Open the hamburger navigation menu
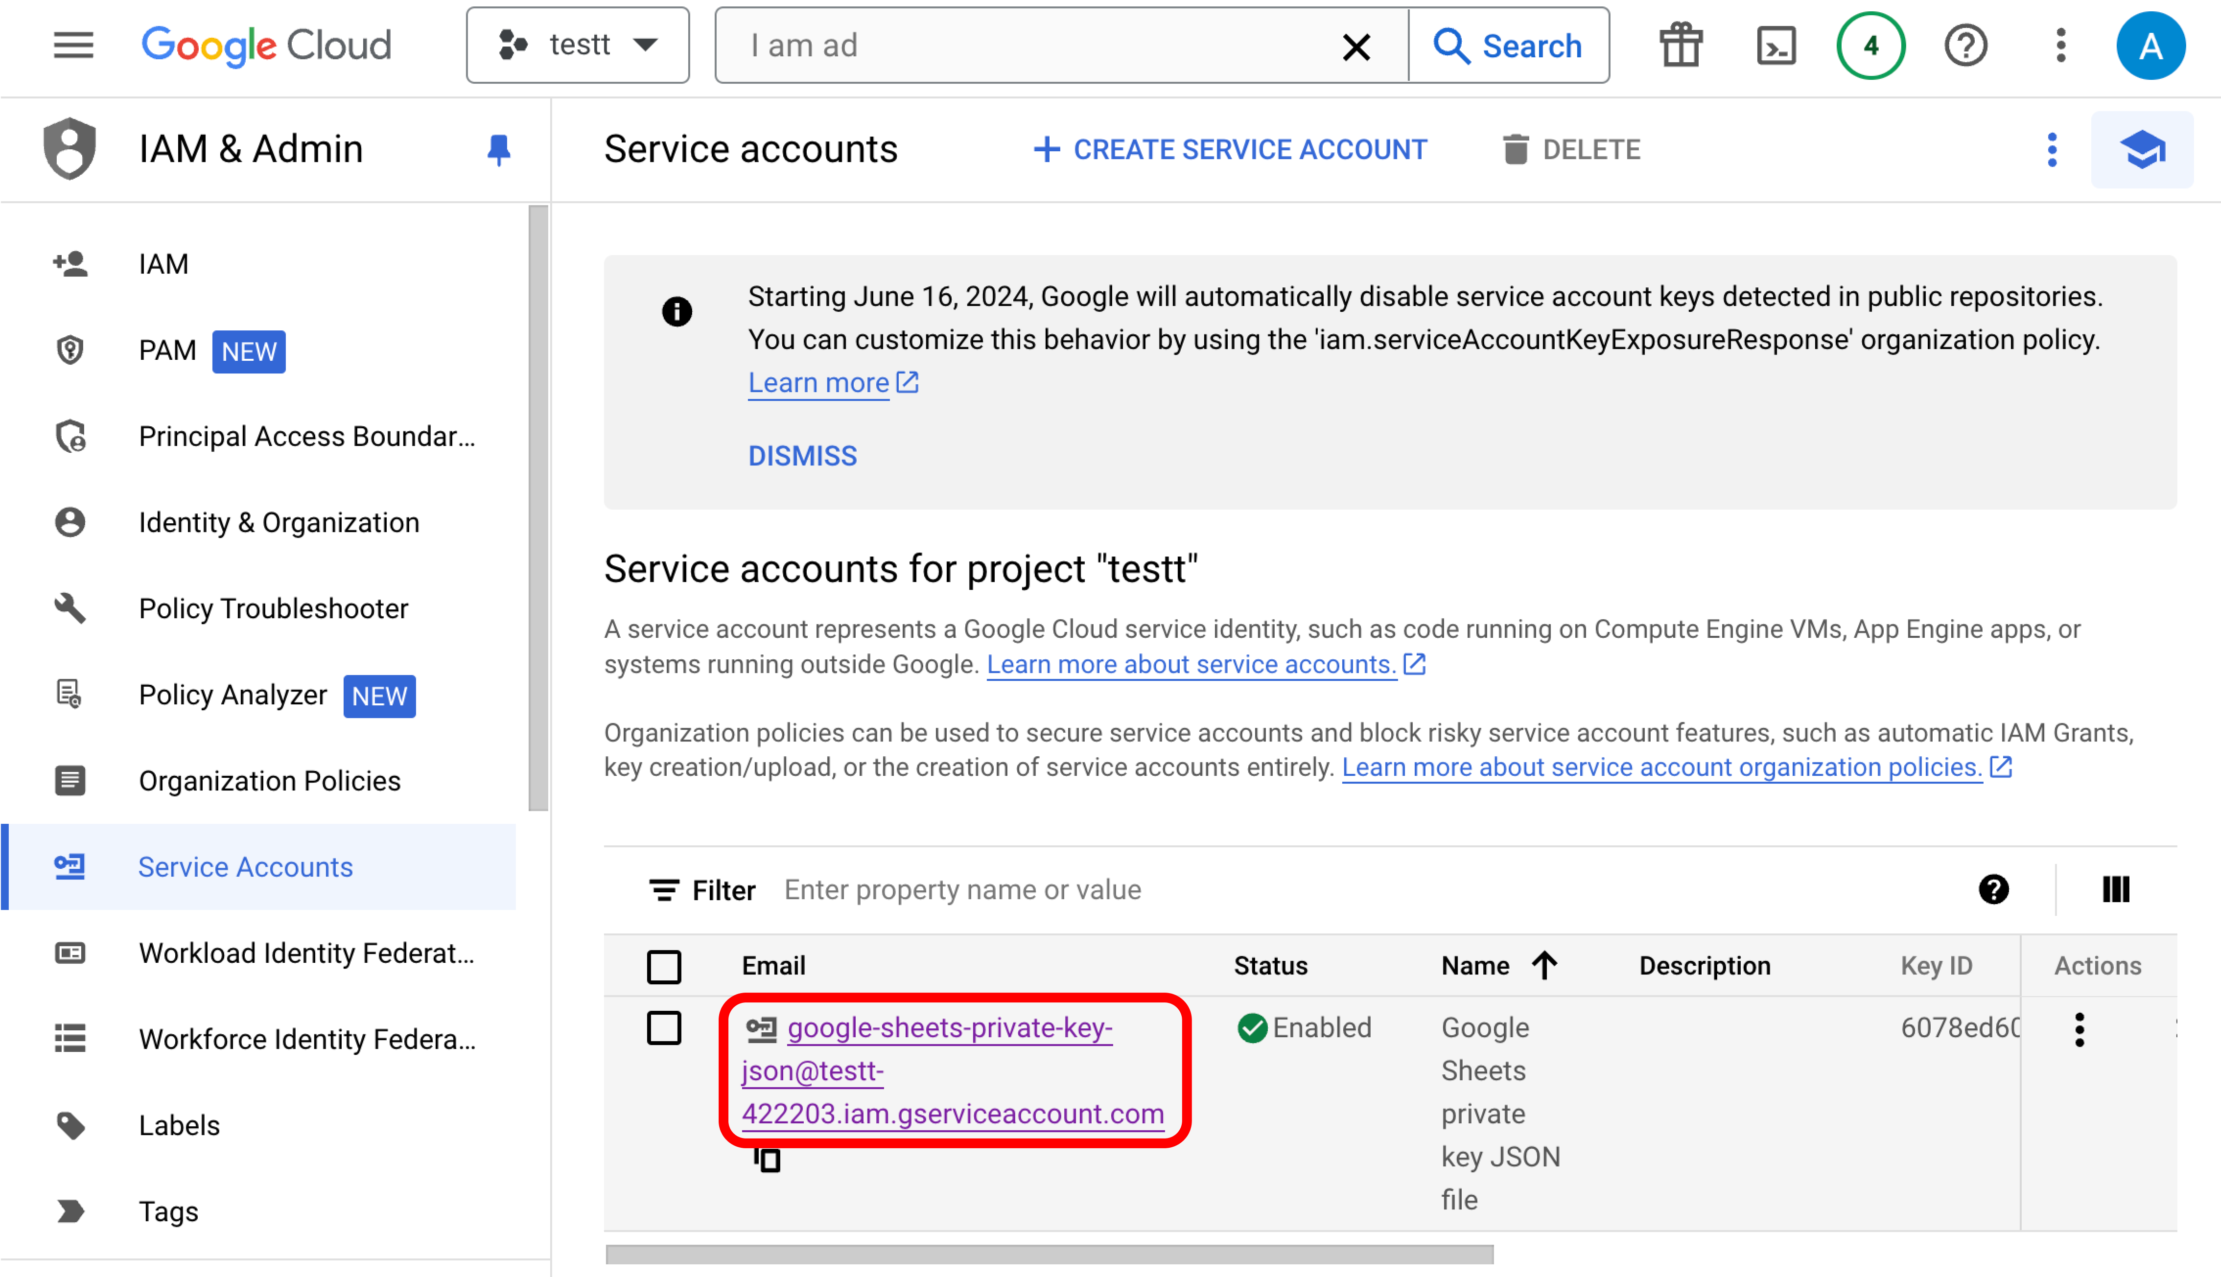This screenshot has height=1277, width=2221. pos(73,46)
